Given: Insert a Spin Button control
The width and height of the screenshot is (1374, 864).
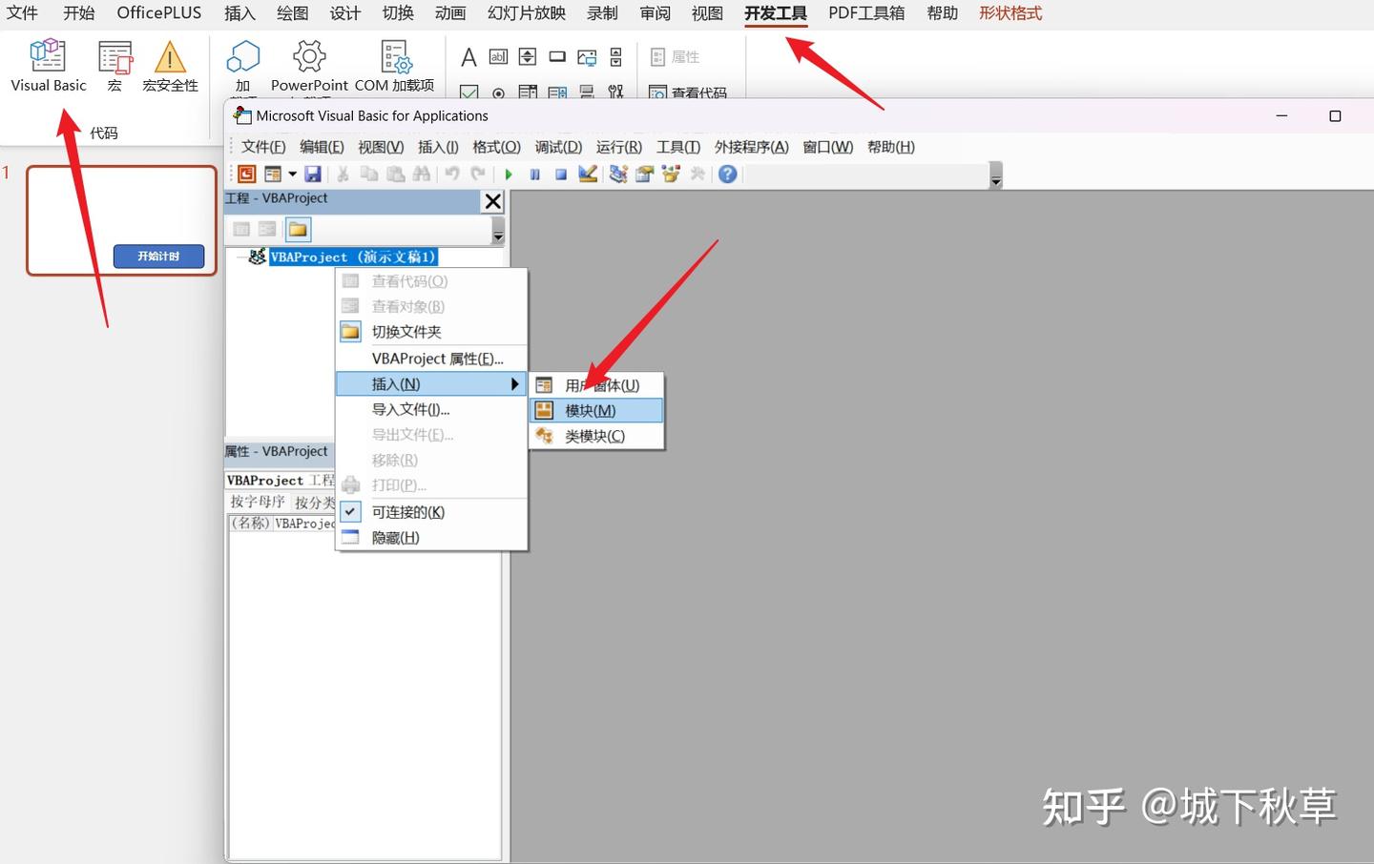Looking at the screenshot, I should tap(528, 57).
